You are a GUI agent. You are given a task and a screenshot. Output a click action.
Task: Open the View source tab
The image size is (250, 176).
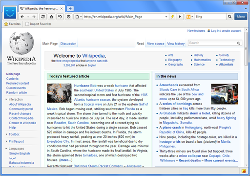coord(155,44)
